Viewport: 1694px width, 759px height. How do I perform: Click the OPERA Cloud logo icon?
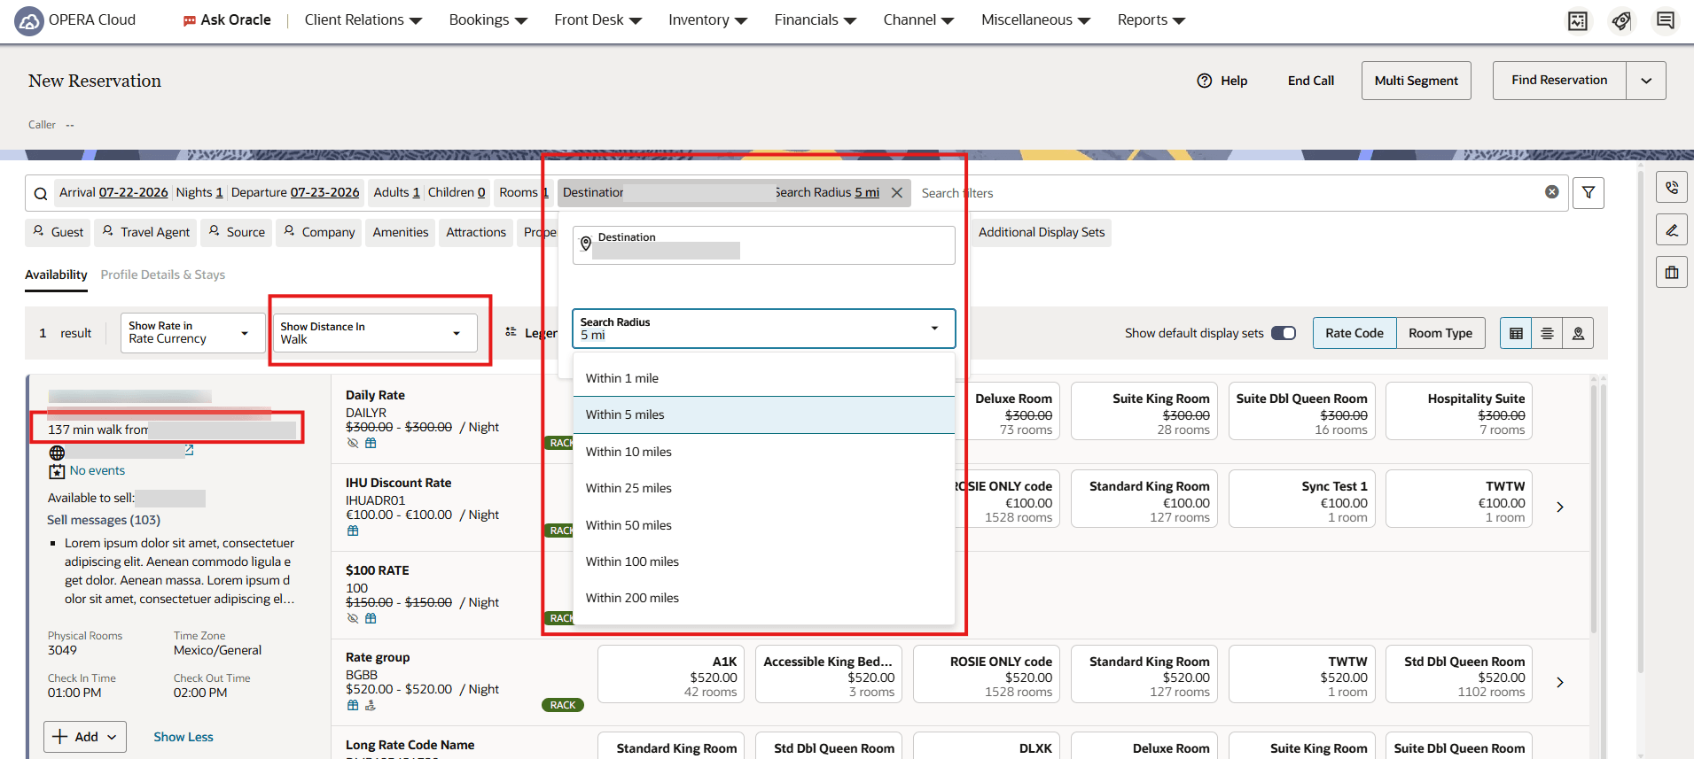point(29,20)
